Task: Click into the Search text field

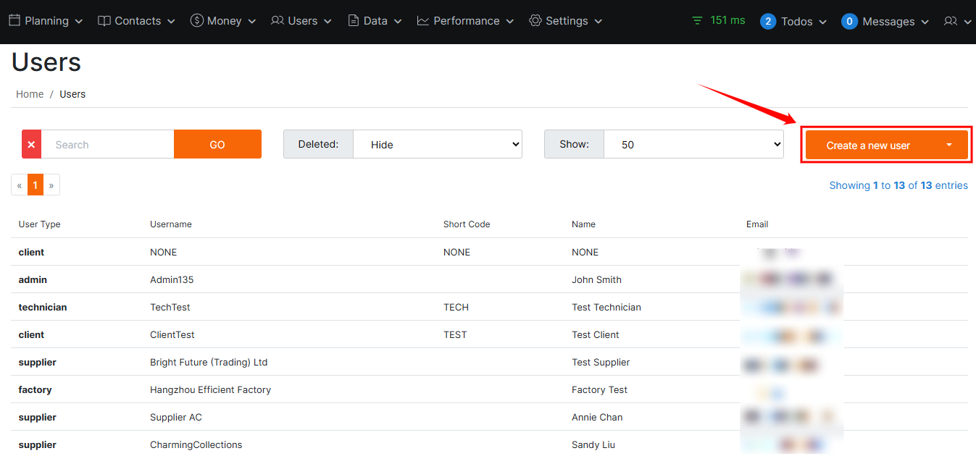Action: [107, 145]
